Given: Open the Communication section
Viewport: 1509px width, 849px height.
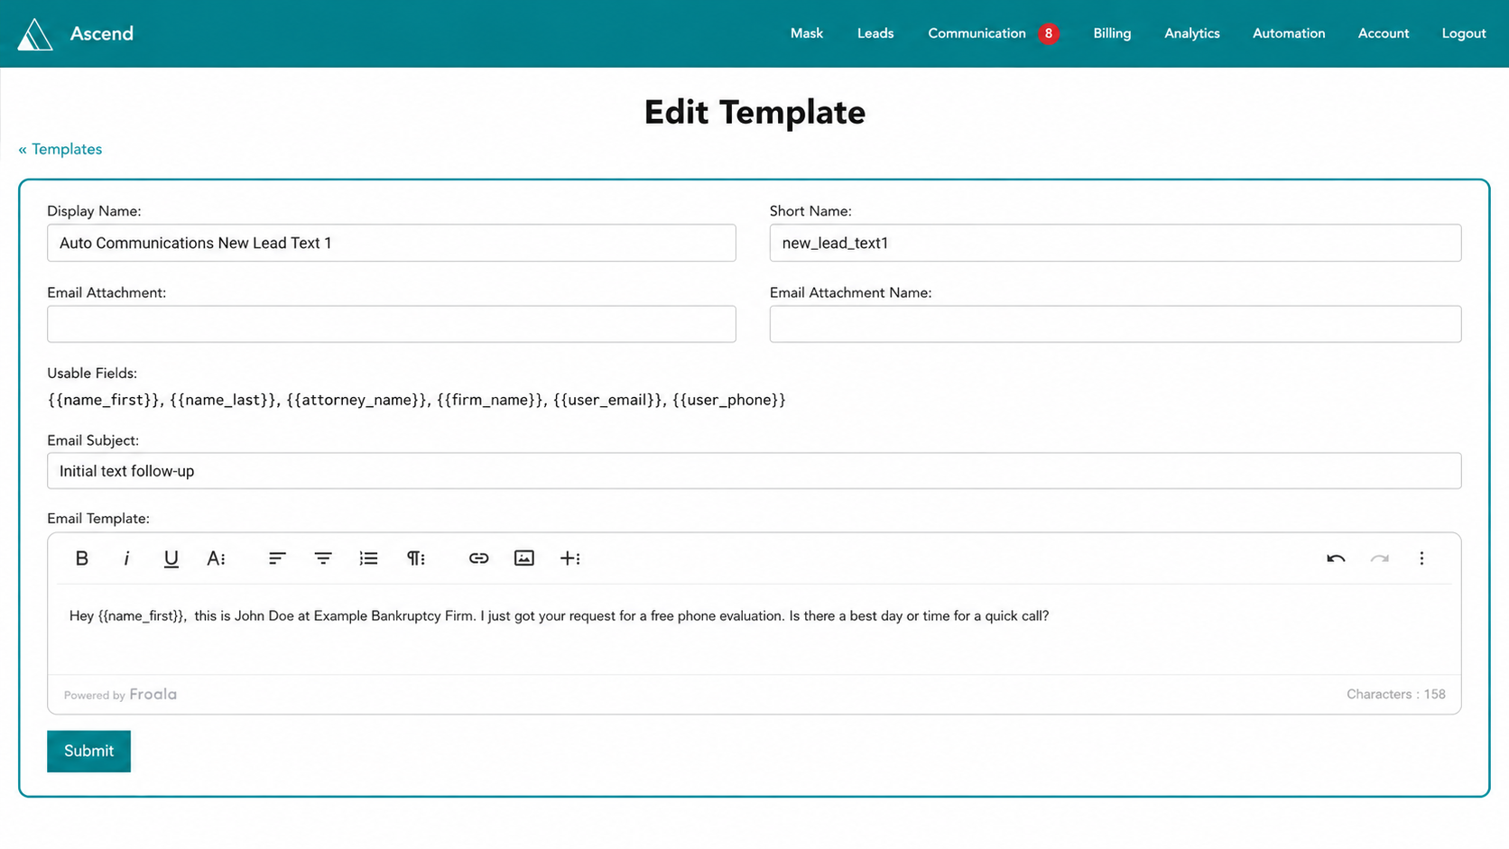Looking at the screenshot, I should click(977, 33).
